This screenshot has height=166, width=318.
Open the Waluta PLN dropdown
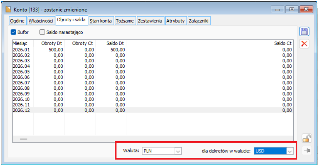click(x=178, y=151)
